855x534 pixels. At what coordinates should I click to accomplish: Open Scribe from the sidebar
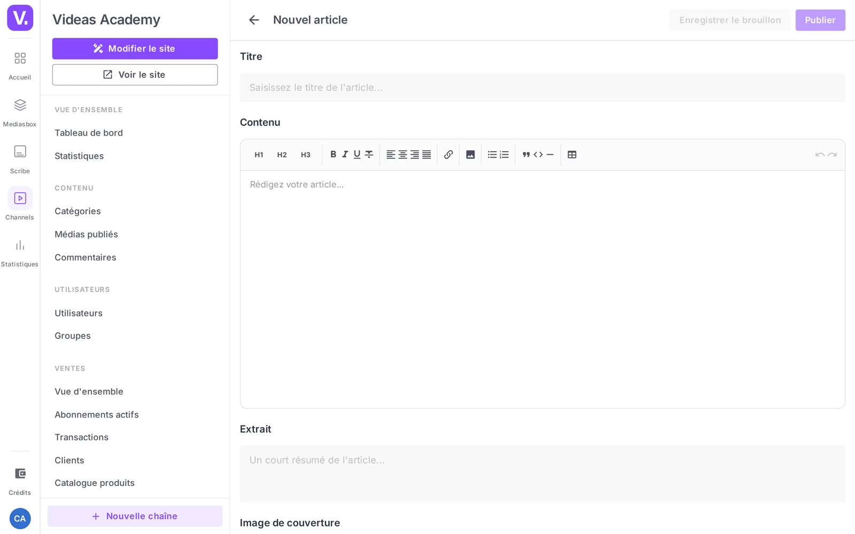pyautogui.click(x=20, y=159)
